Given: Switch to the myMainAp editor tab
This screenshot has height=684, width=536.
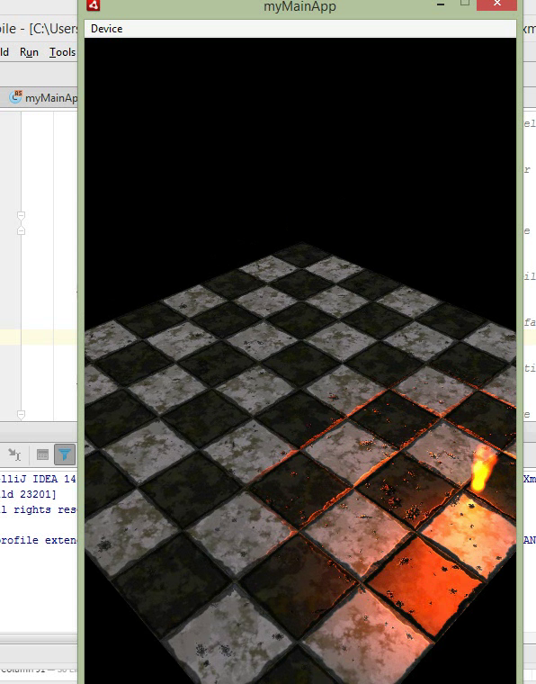Looking at the screenshot, I should point(42,98).
